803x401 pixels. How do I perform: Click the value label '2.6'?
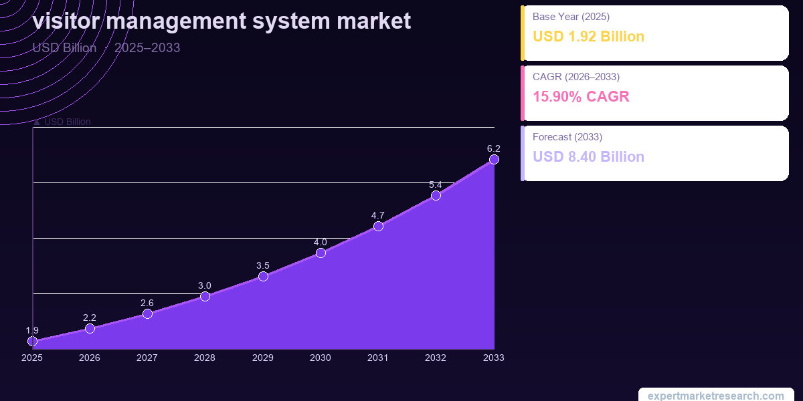tap(147, 303)
